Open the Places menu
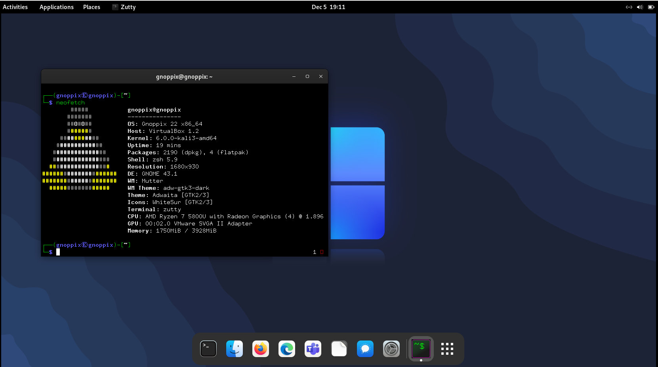The image size is (658, 367). 91,7
